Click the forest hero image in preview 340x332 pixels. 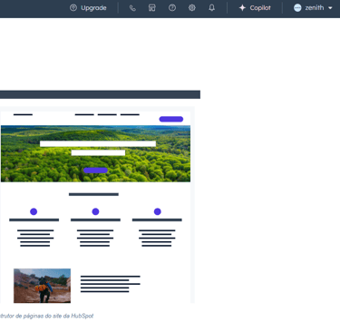click(95, 153)
